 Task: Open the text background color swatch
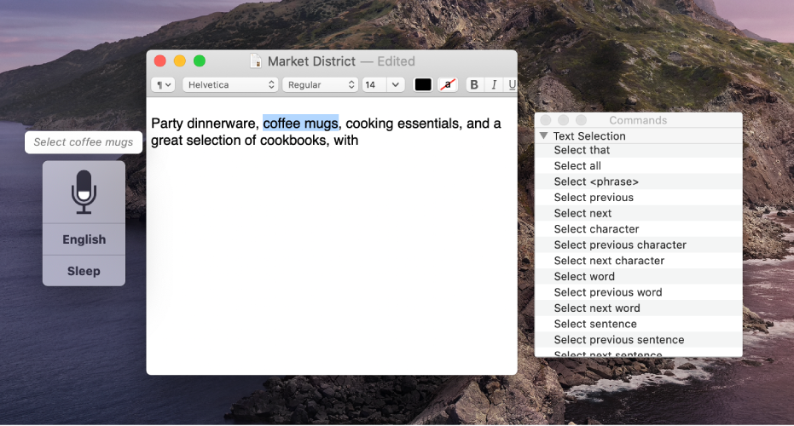pos(448,84)
